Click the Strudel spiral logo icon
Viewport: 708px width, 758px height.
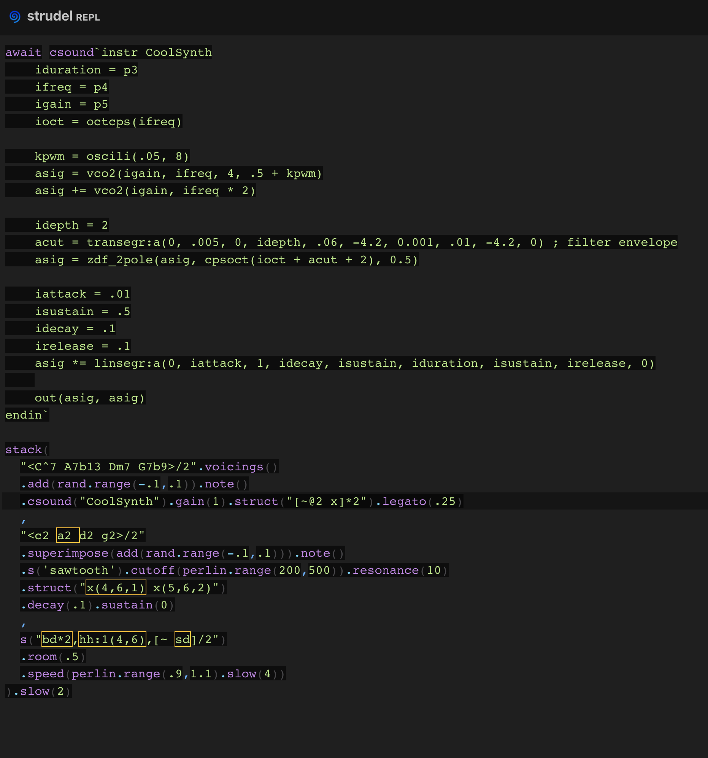[x=15, y=17]
